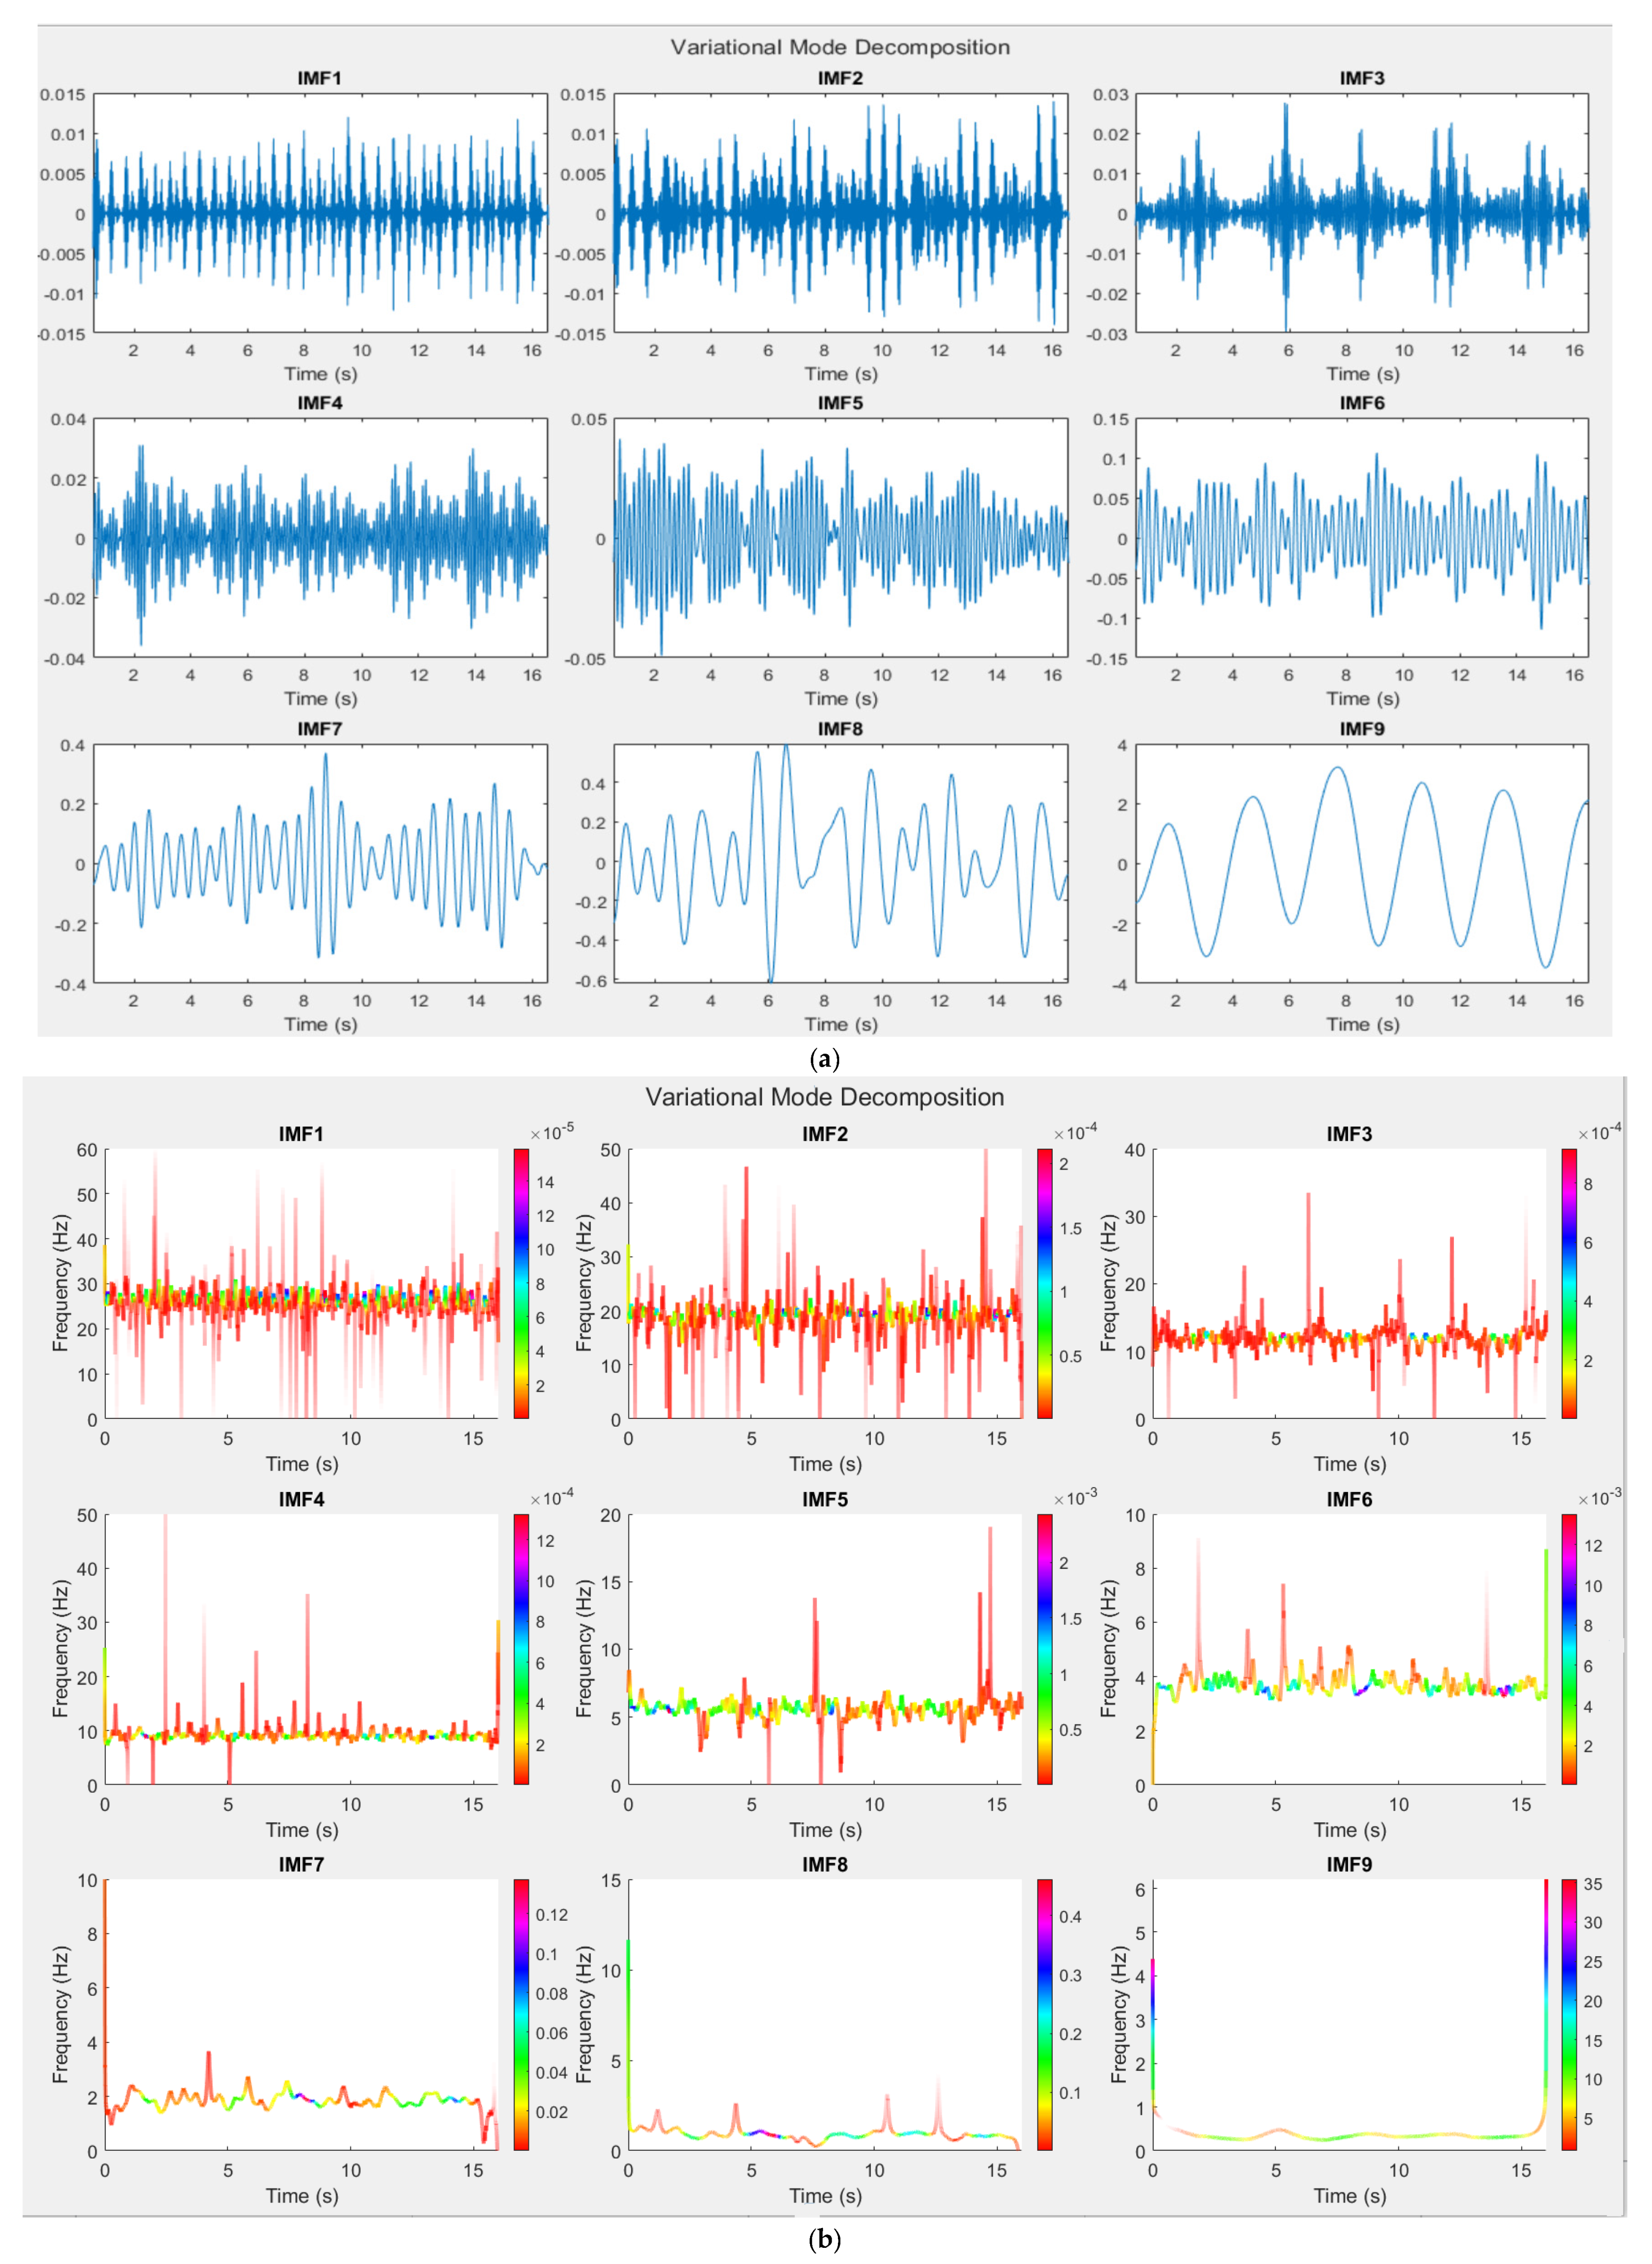Click the IMF2 frequency spectrum plot
Viewport: 1652px width, 2264px height.
(824, 1283)
